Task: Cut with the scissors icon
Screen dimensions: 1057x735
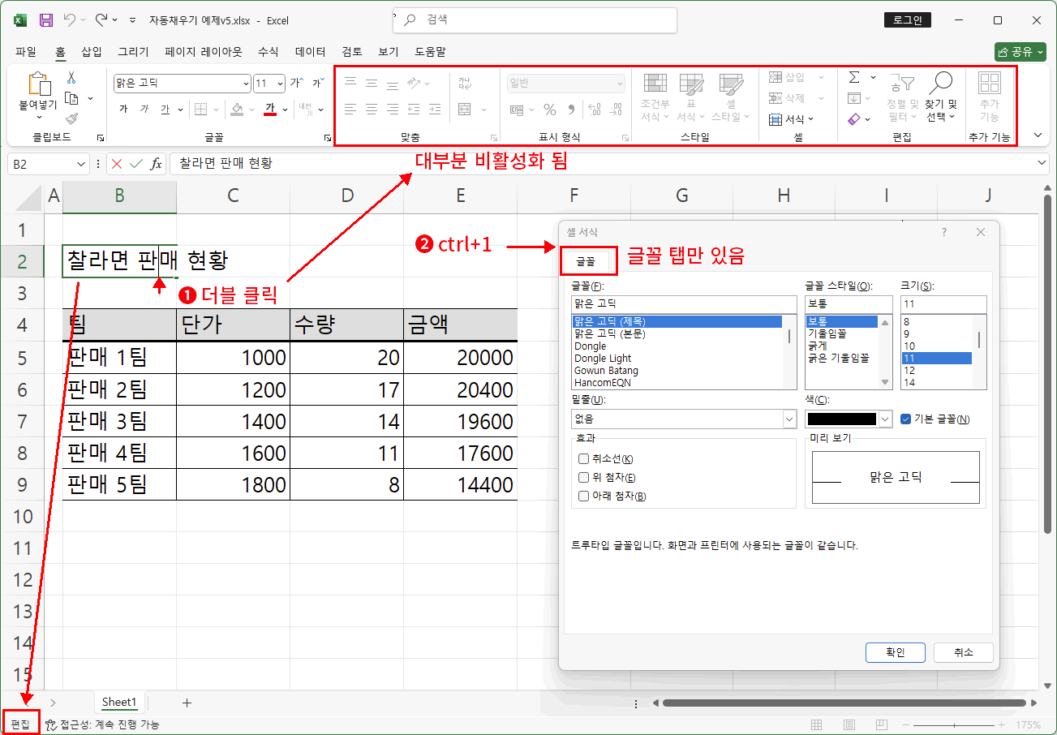Action: [x=71, y=78]
